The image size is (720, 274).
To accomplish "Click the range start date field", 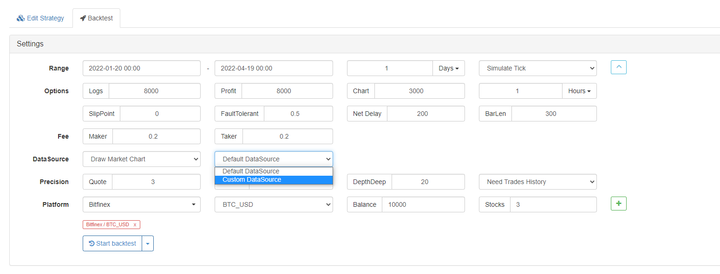I will click(x=141, y=68).
